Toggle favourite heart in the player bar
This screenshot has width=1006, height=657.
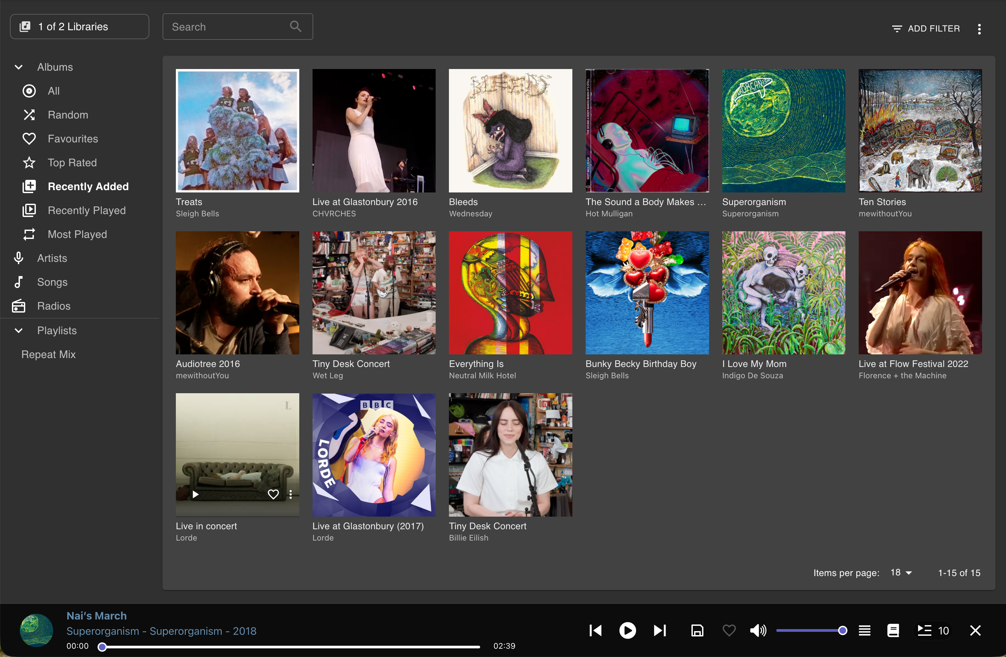729,630
